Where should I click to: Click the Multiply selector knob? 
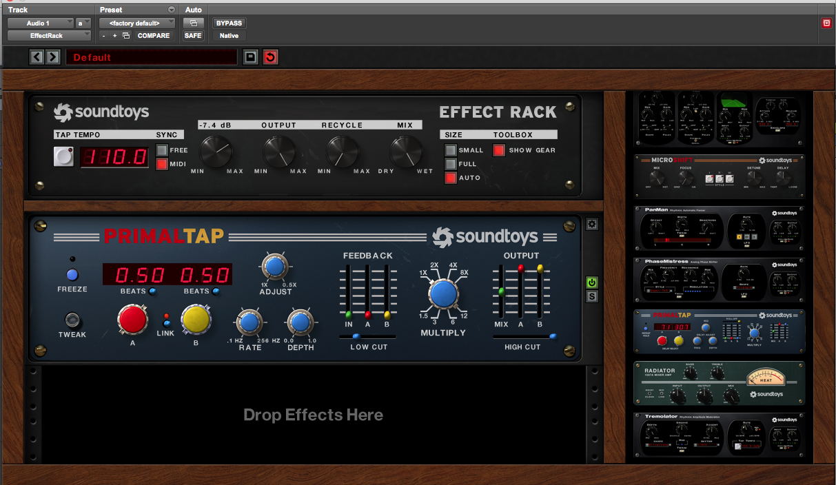(443, 294)
